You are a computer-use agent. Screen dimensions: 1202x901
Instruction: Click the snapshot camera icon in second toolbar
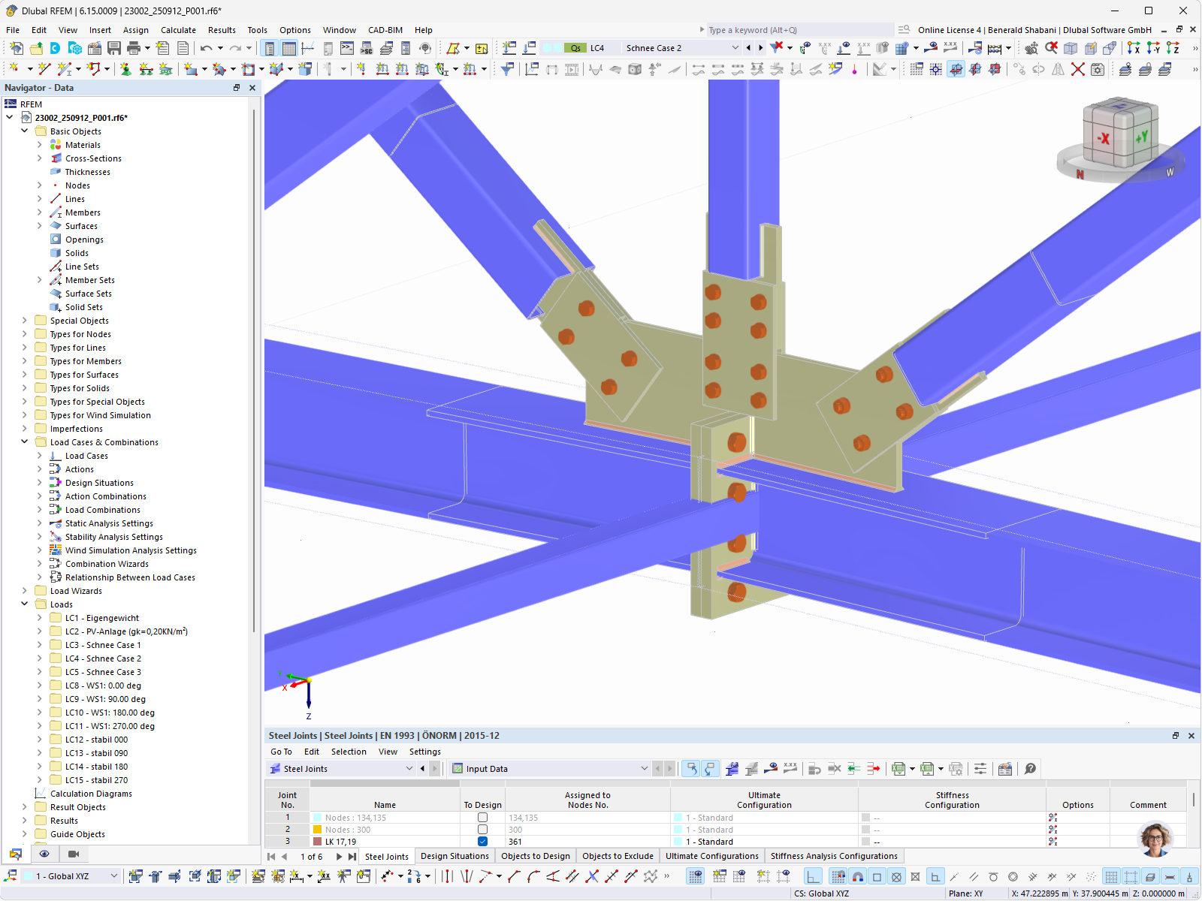point(1098,69)
